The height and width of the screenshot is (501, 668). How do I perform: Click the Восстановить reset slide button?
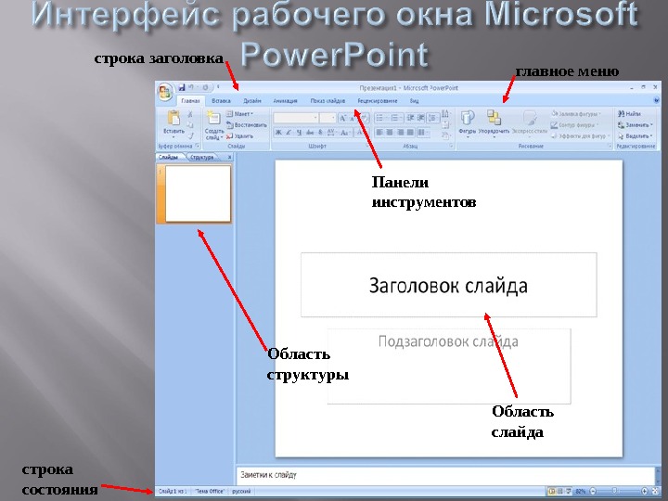(x=246, y=125)
